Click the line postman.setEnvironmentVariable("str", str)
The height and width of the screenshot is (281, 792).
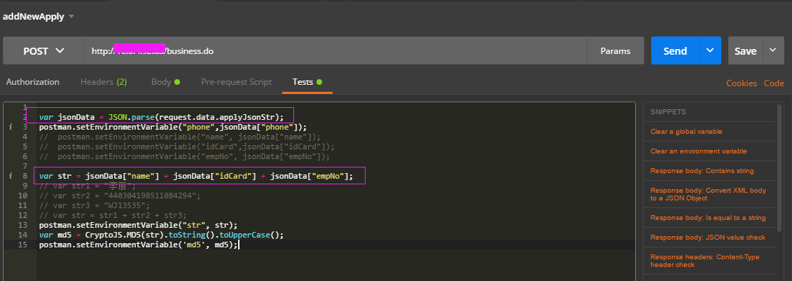point(139,225)
